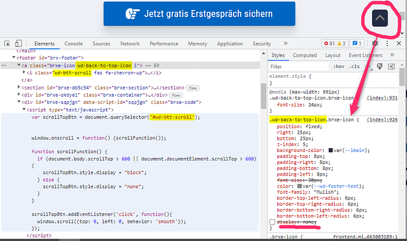The height and width of the screenshot is (241, 407).
Task: Click the 81 errors counter
Action: tap(329, 44)
